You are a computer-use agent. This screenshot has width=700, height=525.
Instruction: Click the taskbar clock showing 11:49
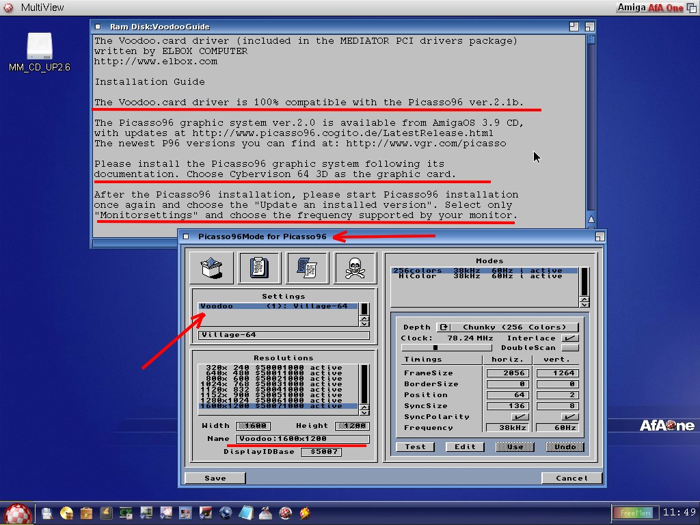(679, 513)
